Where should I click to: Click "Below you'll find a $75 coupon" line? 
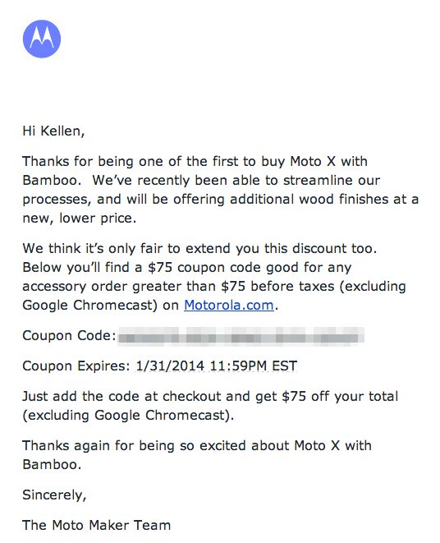point(187,268)
